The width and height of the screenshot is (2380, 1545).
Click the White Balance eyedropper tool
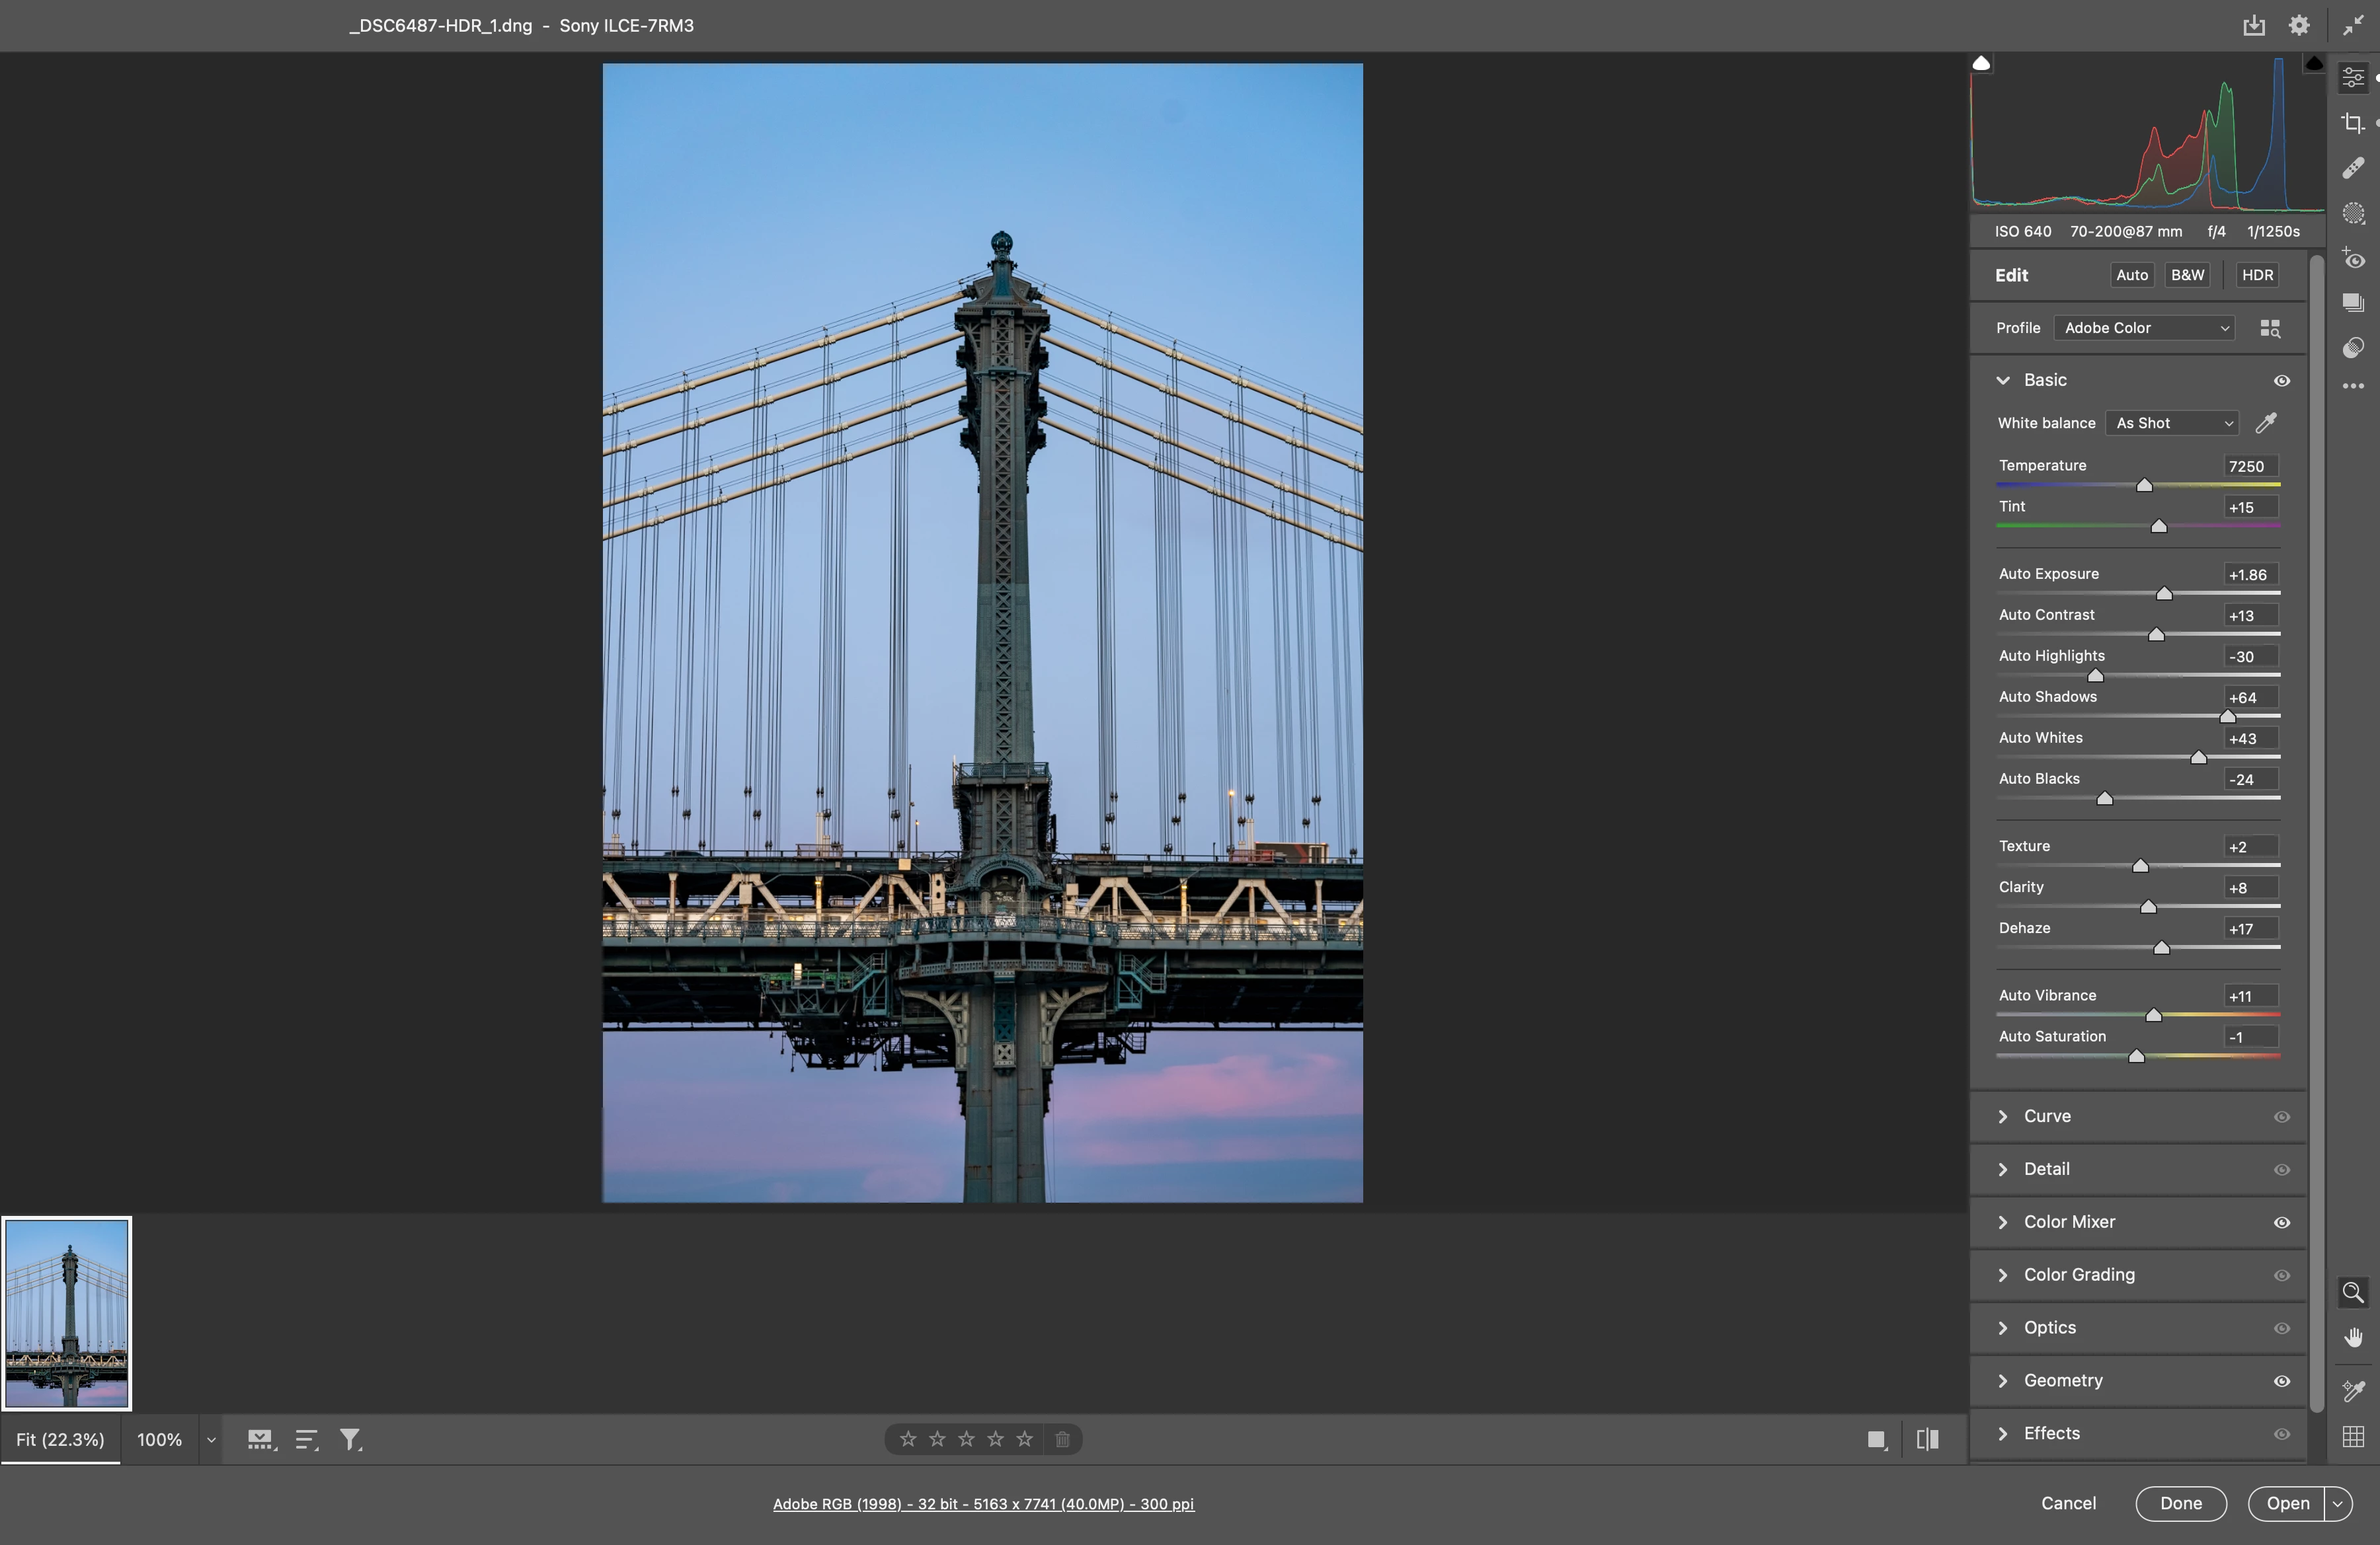pos(2266,423)
